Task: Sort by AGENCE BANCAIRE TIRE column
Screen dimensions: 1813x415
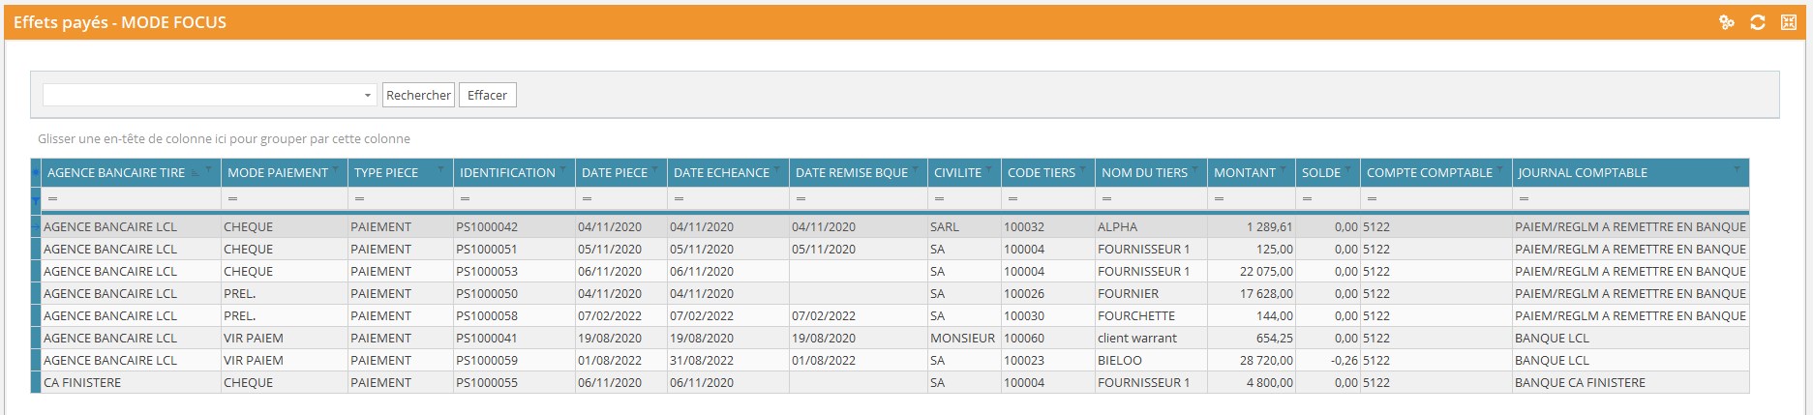Action: 116,173
